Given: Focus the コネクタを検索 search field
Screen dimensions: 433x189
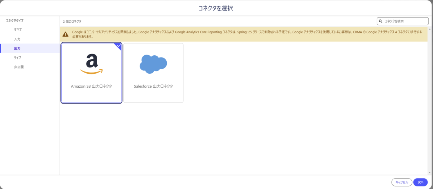Looking at the screenshot, I should point(402,21).
